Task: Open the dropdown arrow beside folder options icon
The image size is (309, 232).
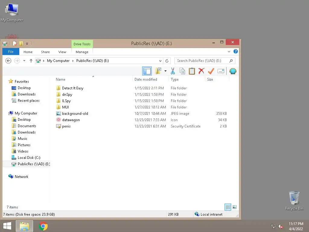Action: pyautogui.click(x=165, y=71)
